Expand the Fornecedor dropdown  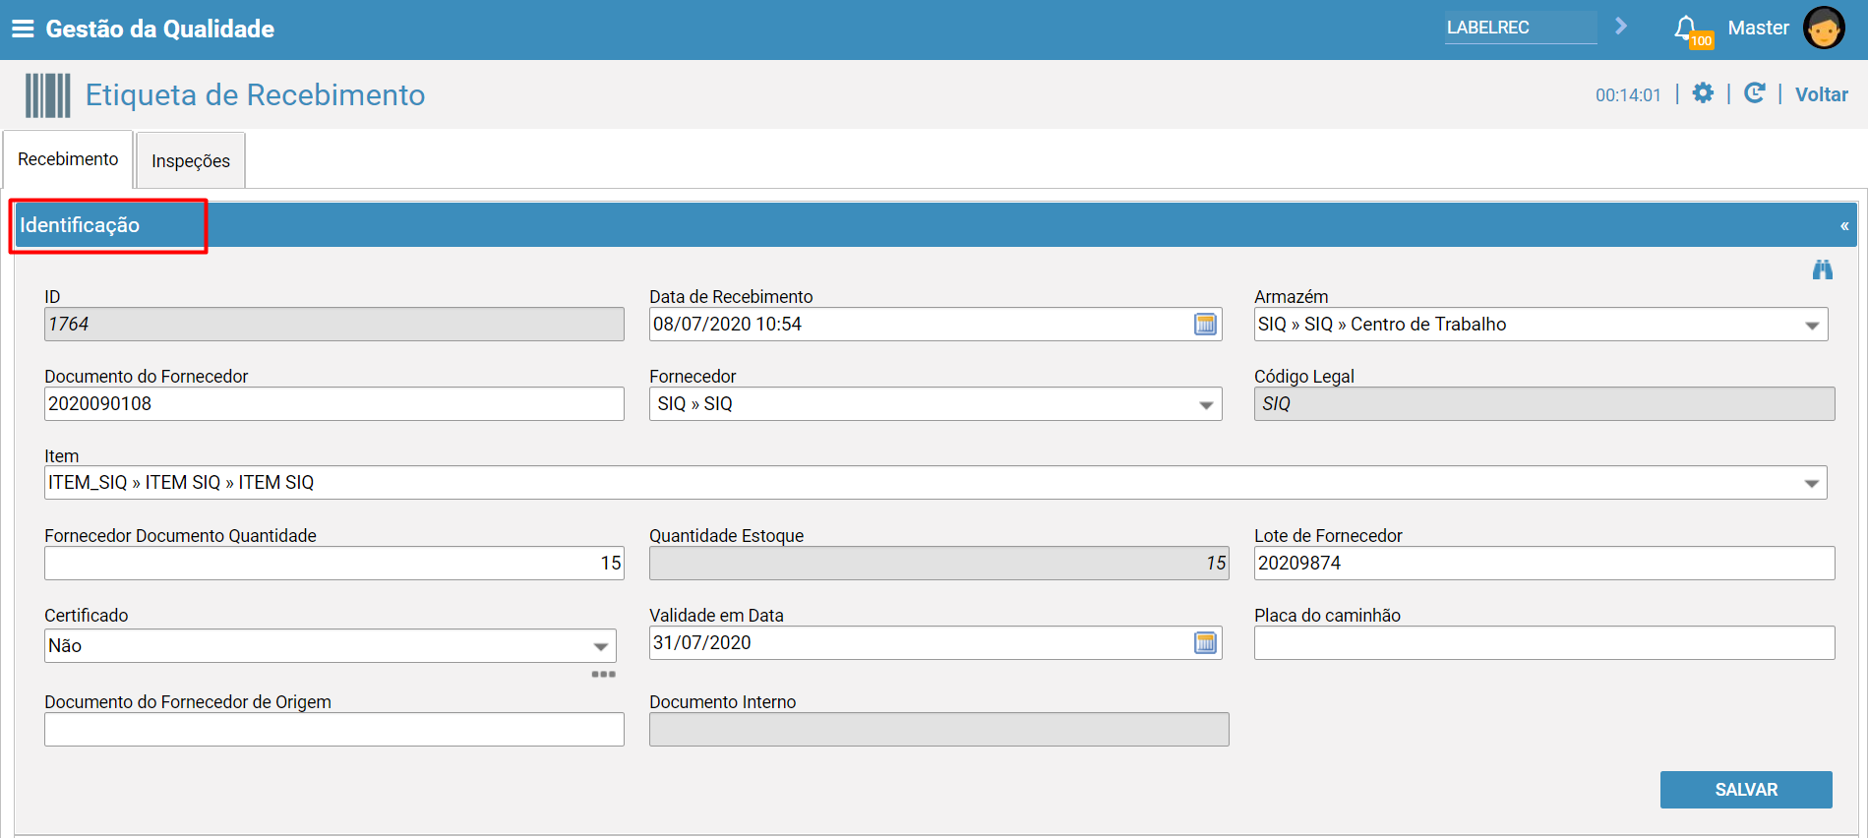(1206, 405)
